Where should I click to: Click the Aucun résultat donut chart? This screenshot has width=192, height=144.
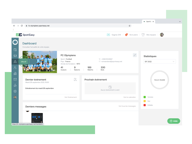(x=160, y=80)
